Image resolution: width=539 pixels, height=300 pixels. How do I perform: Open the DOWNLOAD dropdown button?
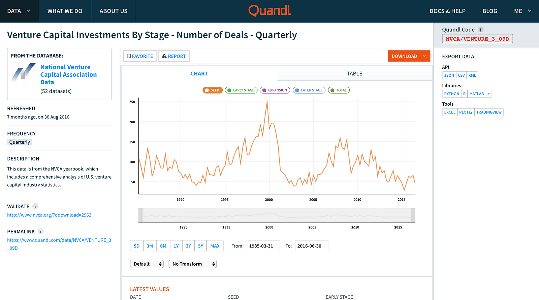[409, 56]
